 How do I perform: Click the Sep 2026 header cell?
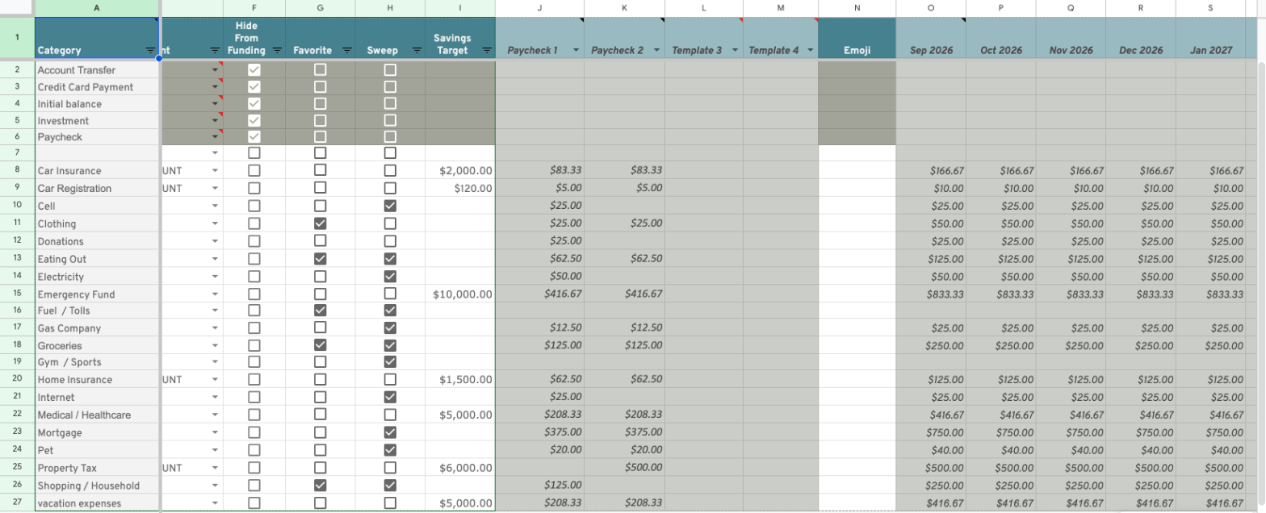pos(931,38)
